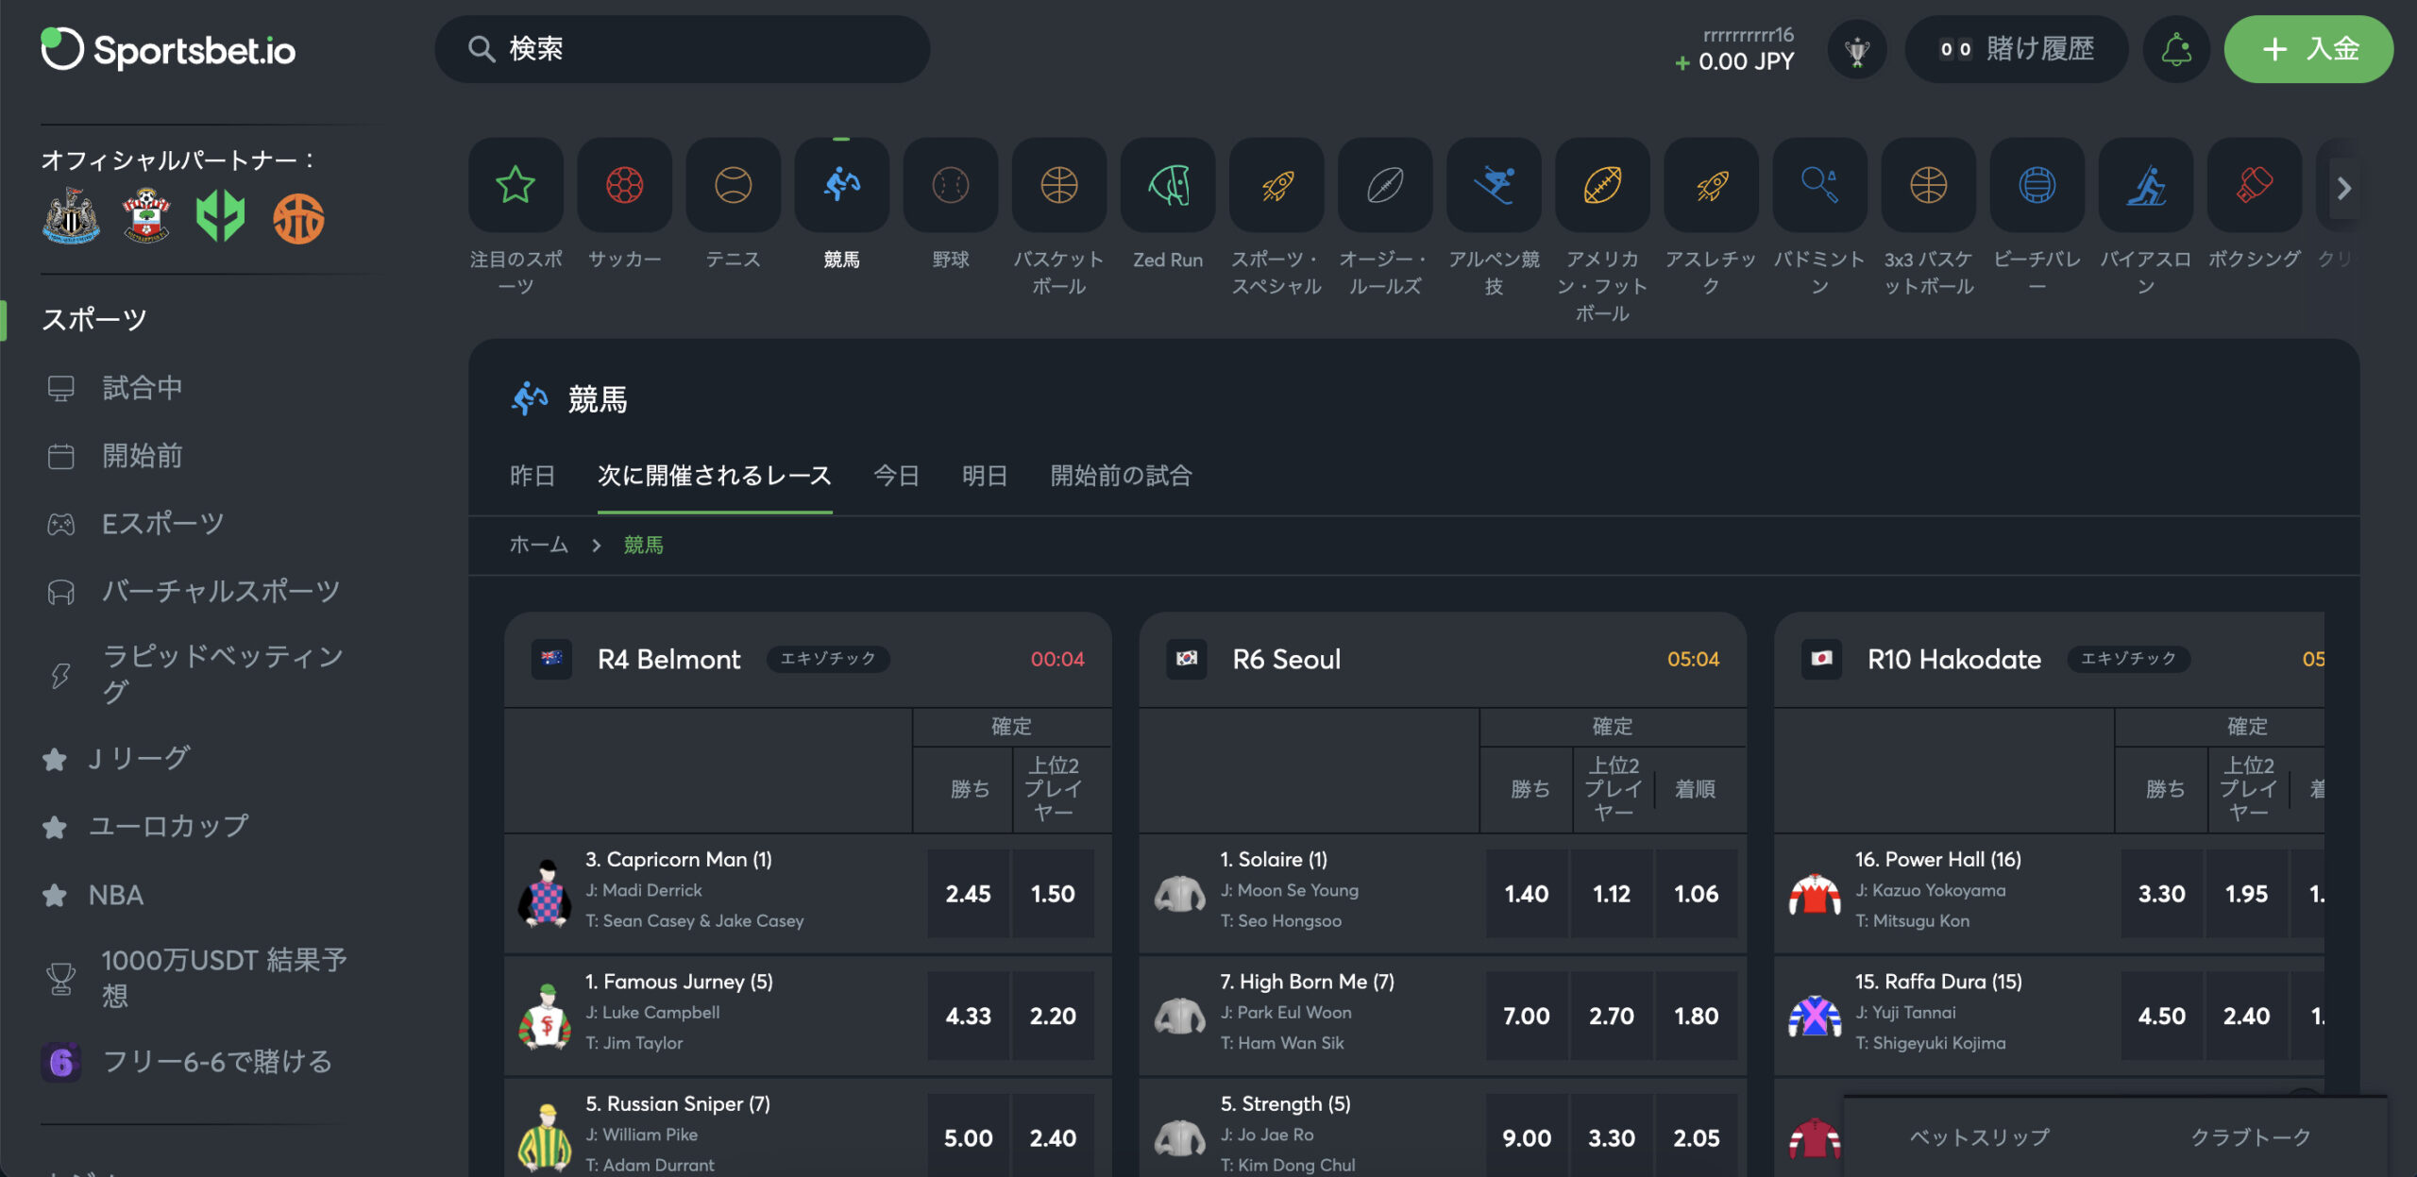Select the boxing glove icon
Screen dimensions: 2417x1177
(2254, 185)
